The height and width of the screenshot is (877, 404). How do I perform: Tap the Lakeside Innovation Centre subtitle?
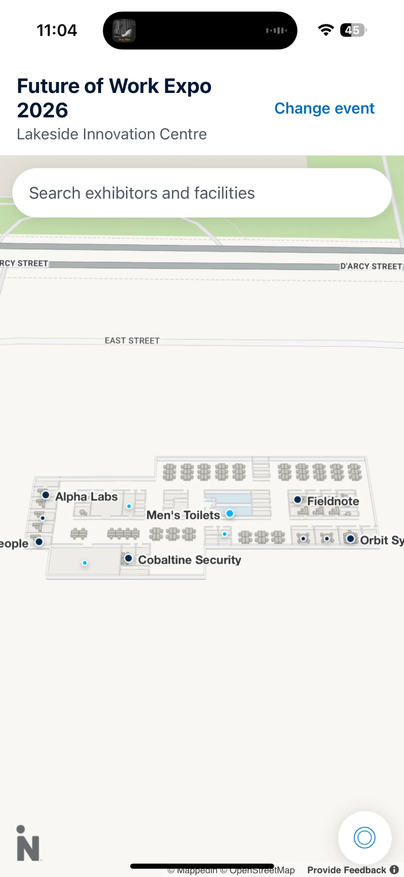(x=112, y=134)
